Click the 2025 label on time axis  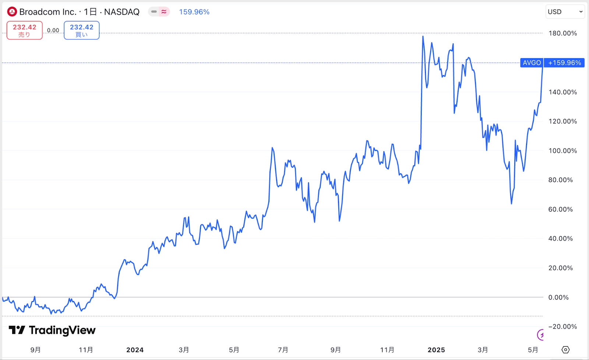click(436, 350)
